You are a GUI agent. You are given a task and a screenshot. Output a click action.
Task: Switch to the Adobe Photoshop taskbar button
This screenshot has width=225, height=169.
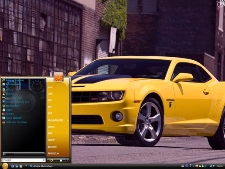coord(42,166)
